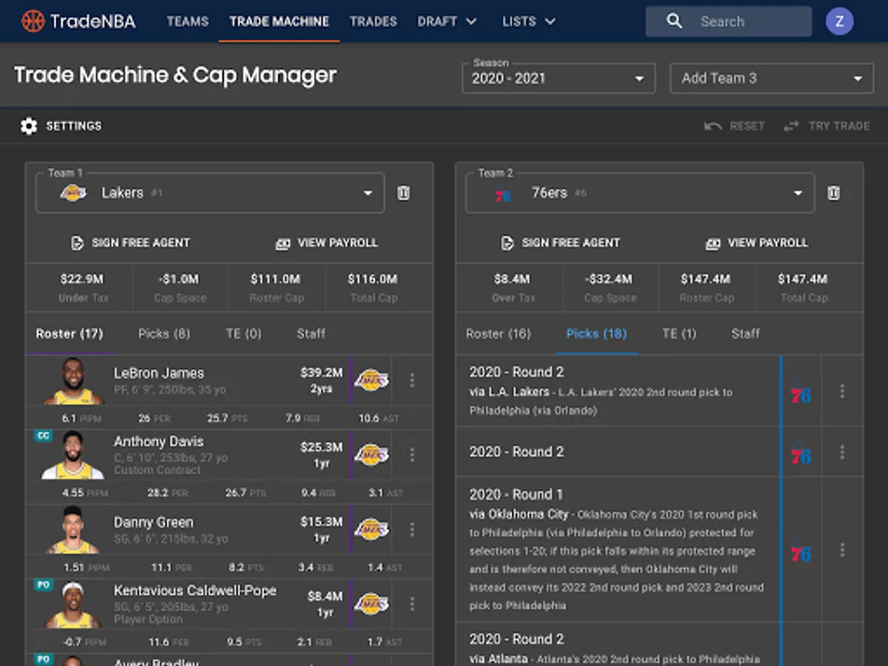Click the Search input field
This screenshot has height=666, width=888.
pyautogui.click(x=729, y=21)
